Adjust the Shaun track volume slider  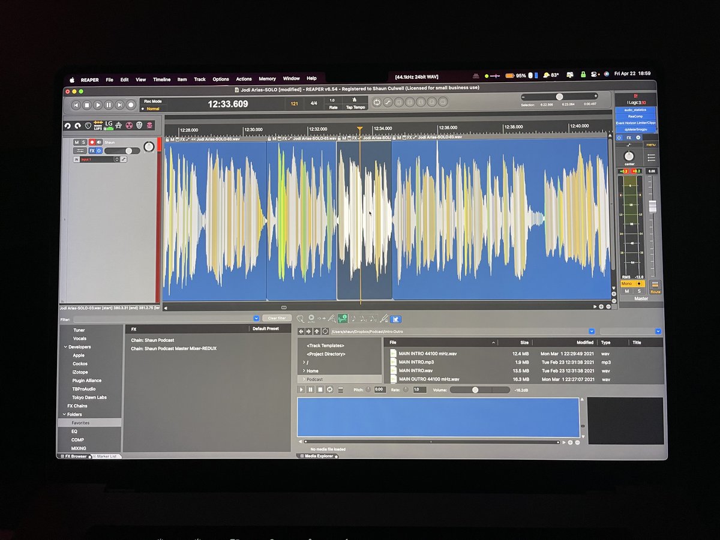pos(122,151)
